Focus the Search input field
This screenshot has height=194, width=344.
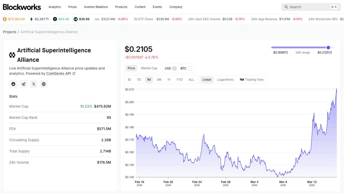311,7
